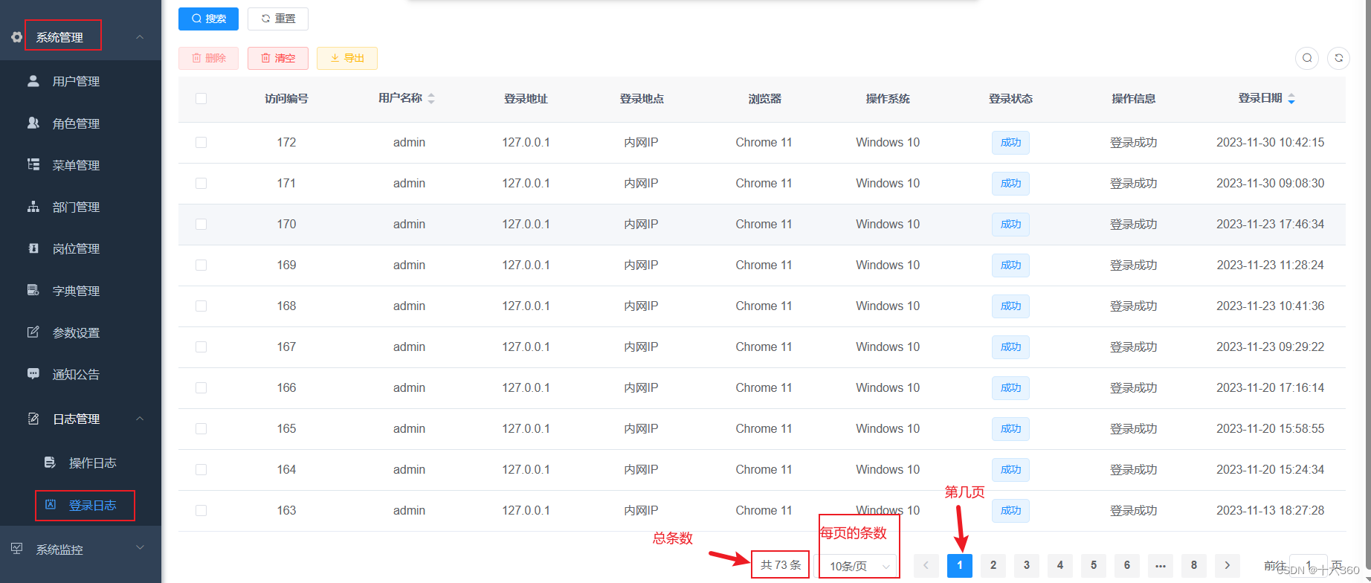
Task: Toggle the select-all header checkbox
Action: tap(201, 98)
